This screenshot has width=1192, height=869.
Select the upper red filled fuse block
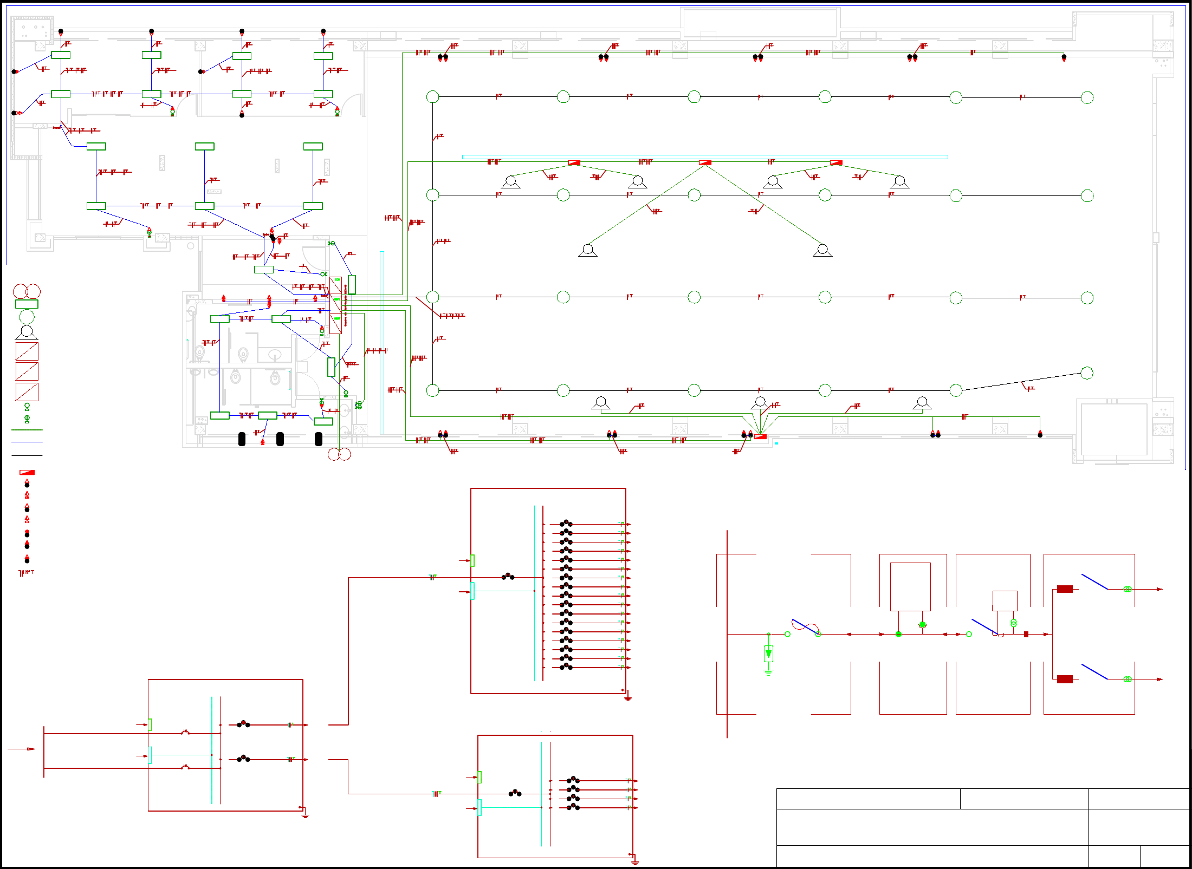pos(1065,589)
